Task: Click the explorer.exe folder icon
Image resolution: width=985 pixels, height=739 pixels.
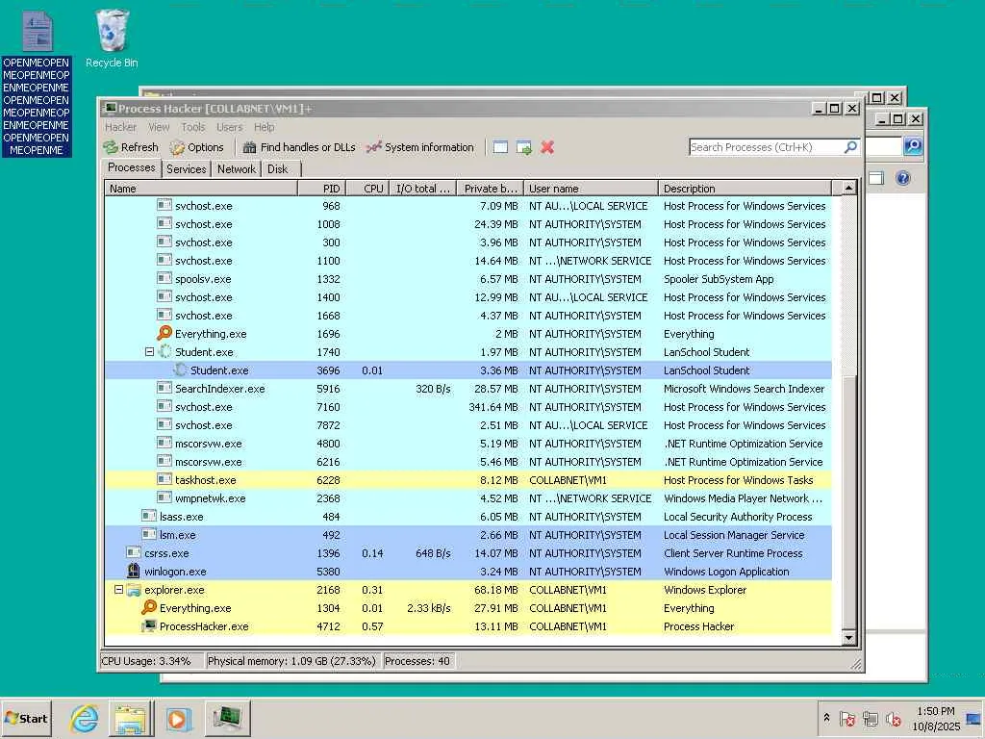Action: (x=133, y=590)
